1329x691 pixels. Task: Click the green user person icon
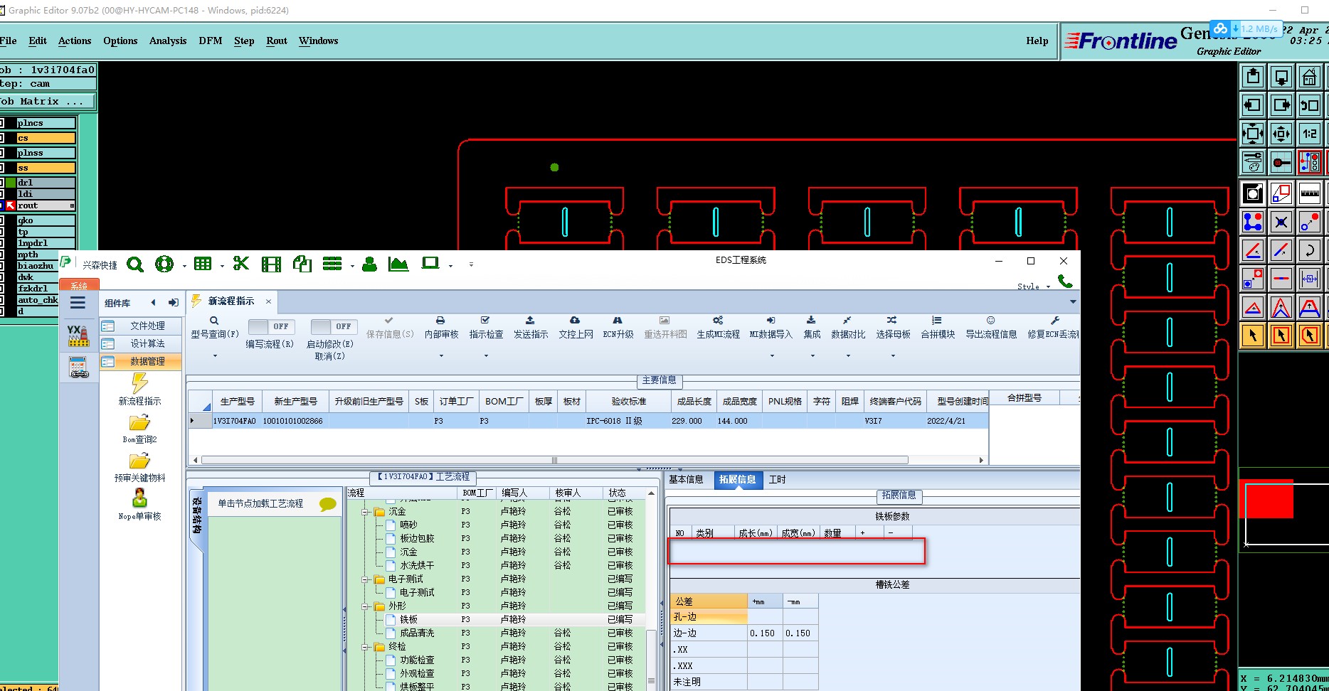pyautogui.click(x=369, y=264)
